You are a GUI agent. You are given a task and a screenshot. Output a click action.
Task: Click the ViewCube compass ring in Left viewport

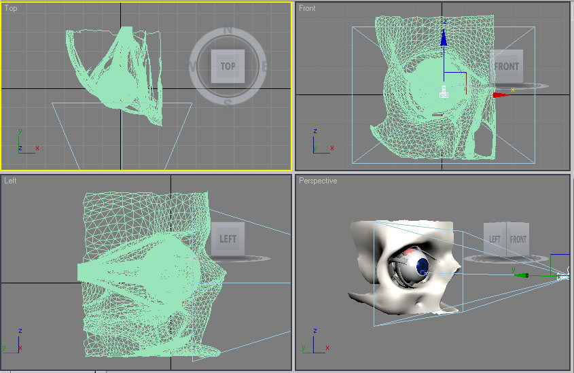point(228,258)
